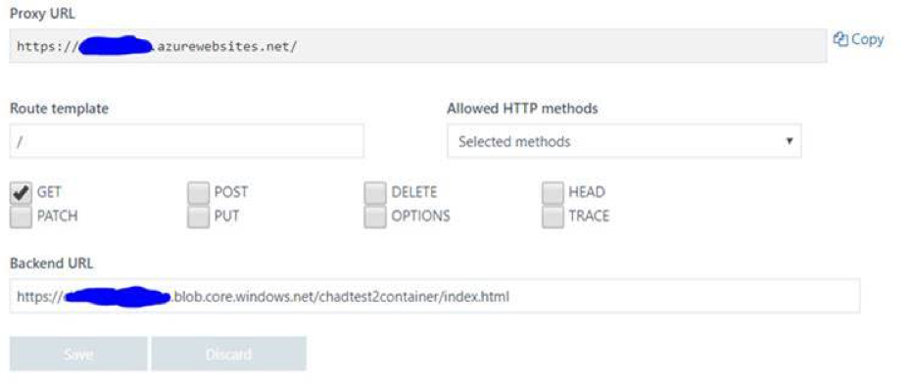Click the OPTIONS label text
The width and height of the screenshot is (912, 386).
(x=420, y=216)
